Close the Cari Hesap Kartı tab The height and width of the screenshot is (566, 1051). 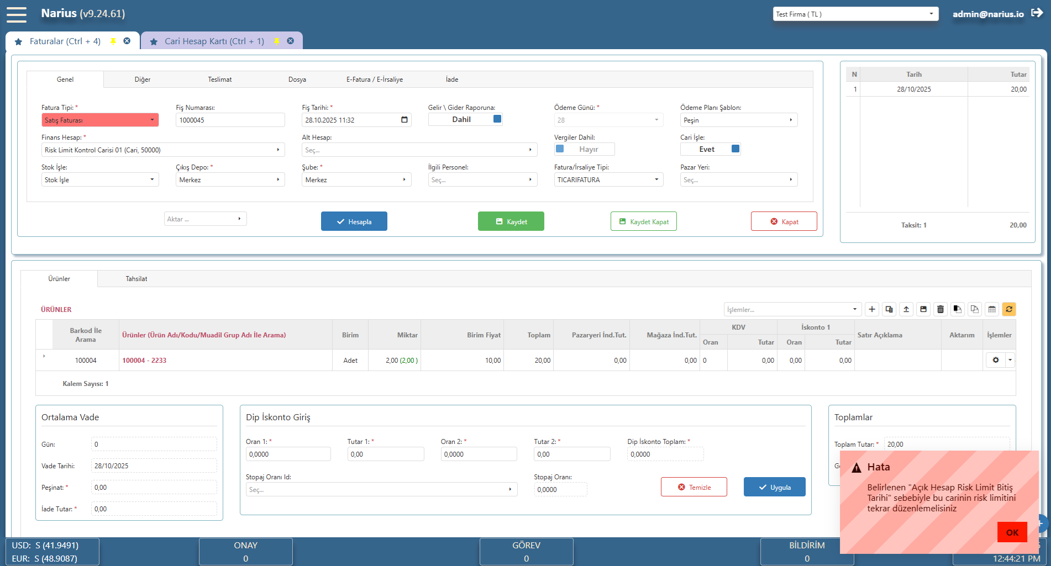click(290, 41)
